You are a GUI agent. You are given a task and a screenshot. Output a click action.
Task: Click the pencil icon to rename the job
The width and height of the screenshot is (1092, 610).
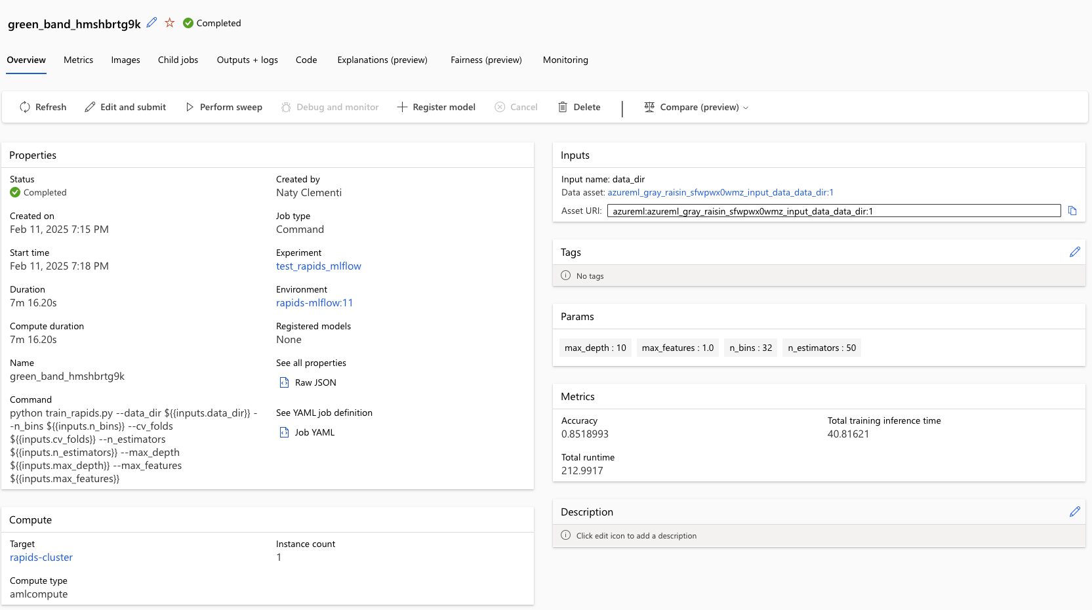pos(152,22)
